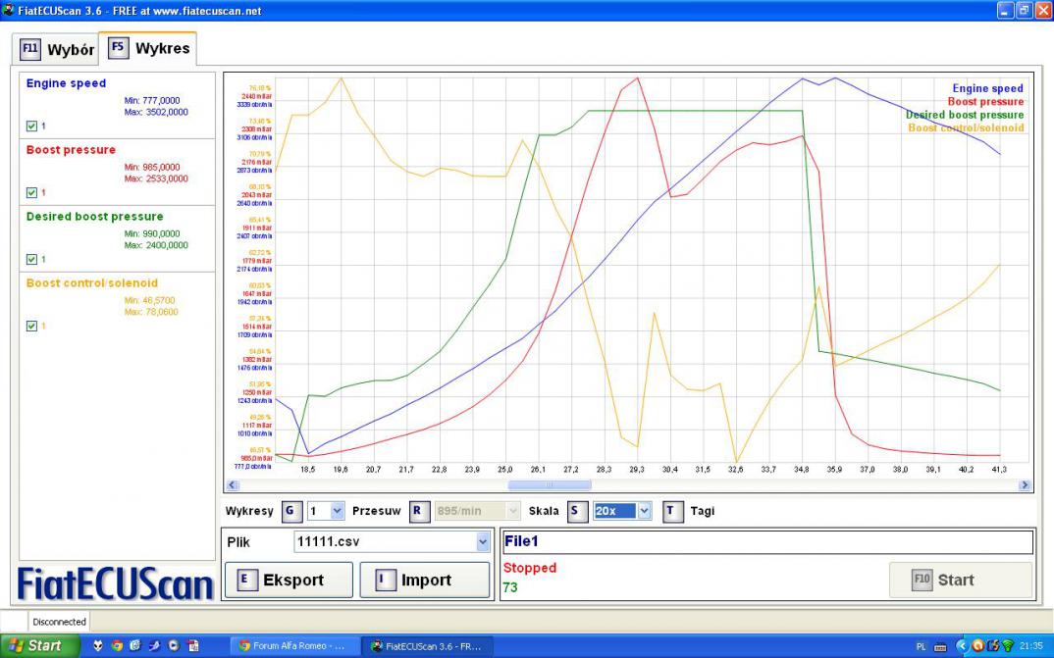Image resolution: width=1054 pixels, height=658 pixels.
Task: Click the chart scrollbar right arrow
Action: tap(1025, 484)
